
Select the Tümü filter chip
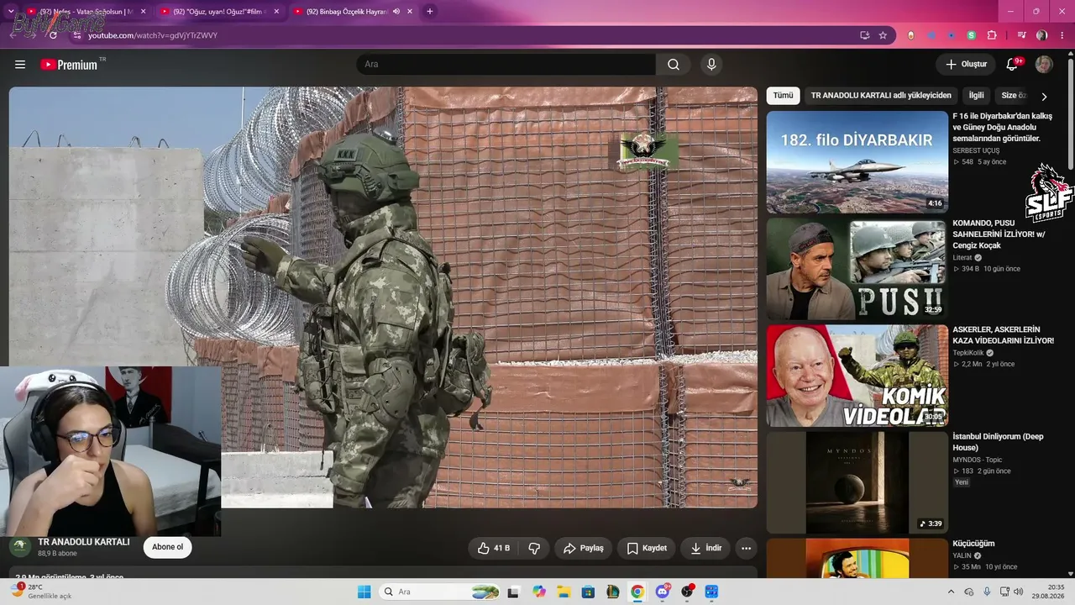[x=783, y=96]
